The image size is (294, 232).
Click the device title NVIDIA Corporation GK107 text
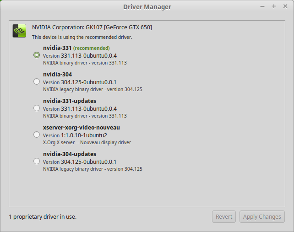pyautogui.click(x=92, y=27)
